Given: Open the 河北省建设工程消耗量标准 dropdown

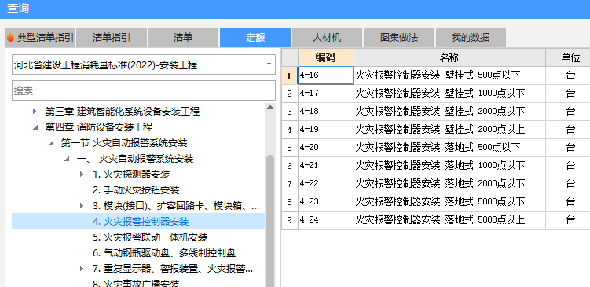Looking at the screenshot, I should click(144, 64).
